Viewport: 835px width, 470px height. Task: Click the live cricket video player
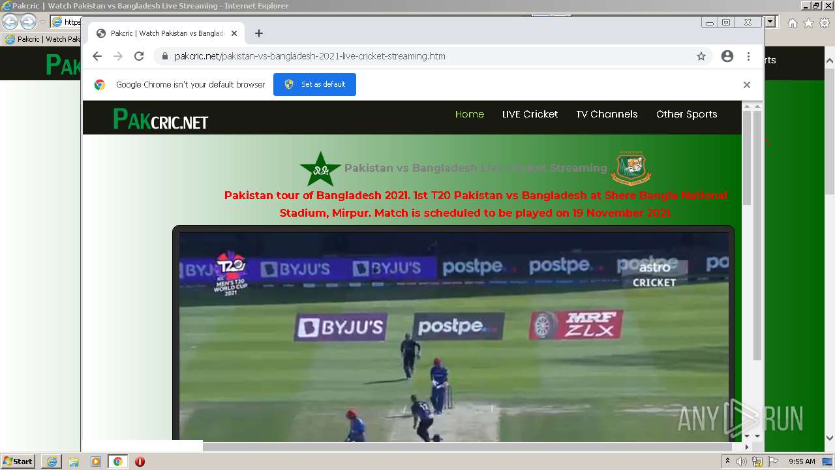click(453, 336)
